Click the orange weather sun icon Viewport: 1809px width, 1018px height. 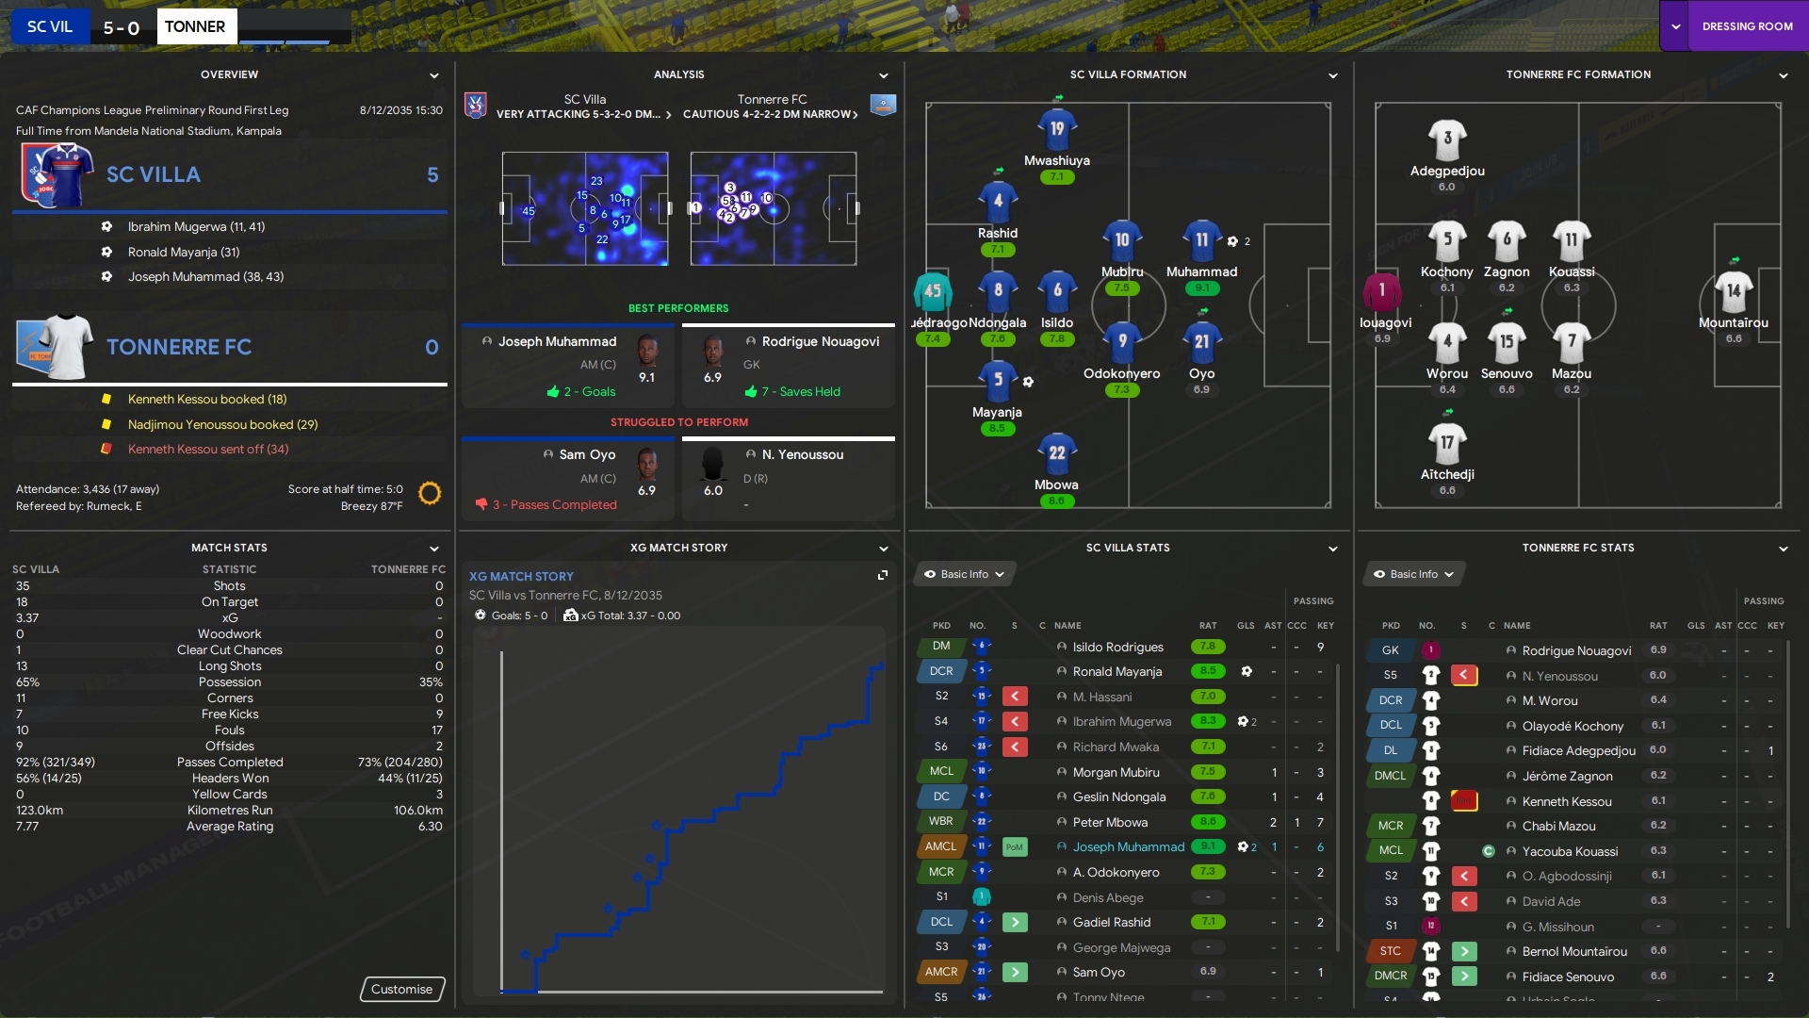[430, 493]
